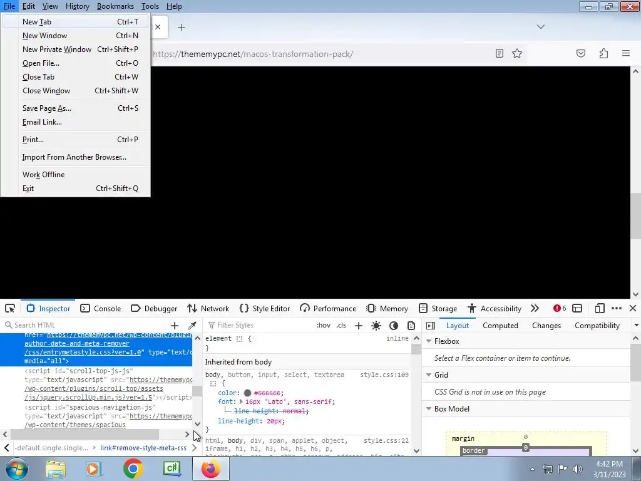The width and height of the screenshot is (641, 481).
Task: Bookmark this page with star icon
Action: pyautogui.click(x=516, y=53)
